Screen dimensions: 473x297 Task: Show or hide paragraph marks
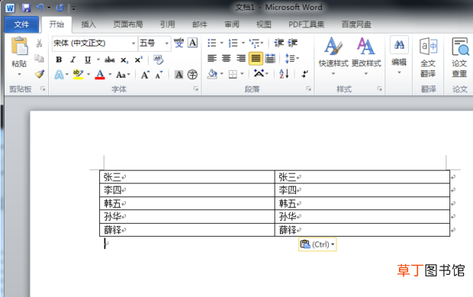[x=305, y=74]
